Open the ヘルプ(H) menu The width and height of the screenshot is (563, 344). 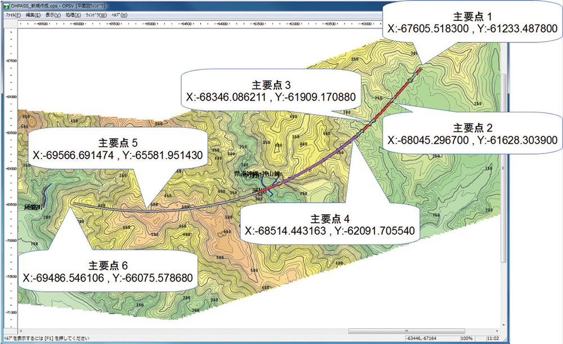tap(119, 15)
